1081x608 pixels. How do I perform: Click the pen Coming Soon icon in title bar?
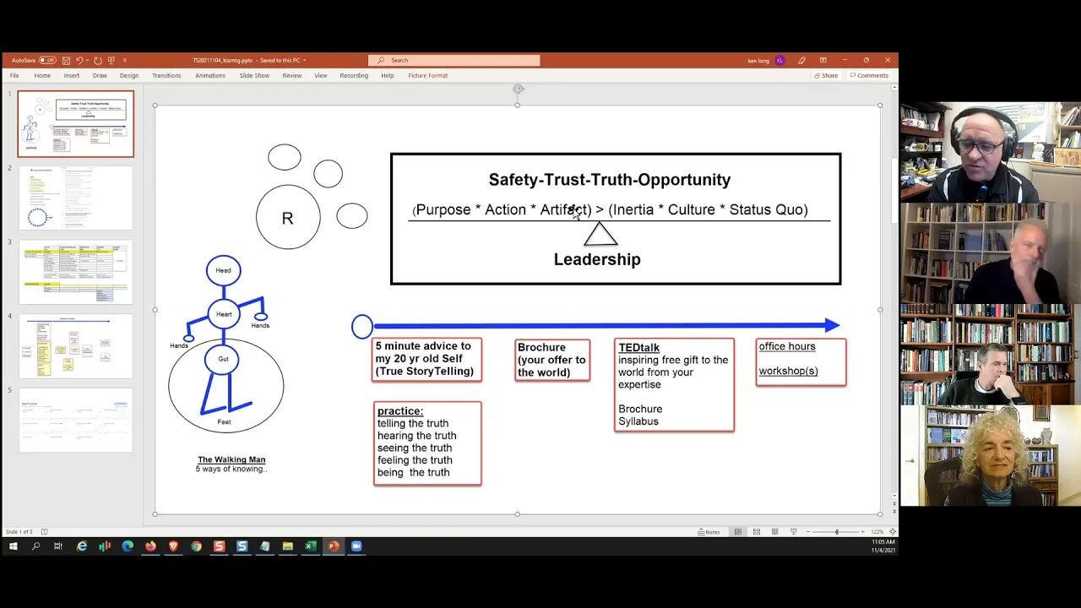click(x=801, y=60)
